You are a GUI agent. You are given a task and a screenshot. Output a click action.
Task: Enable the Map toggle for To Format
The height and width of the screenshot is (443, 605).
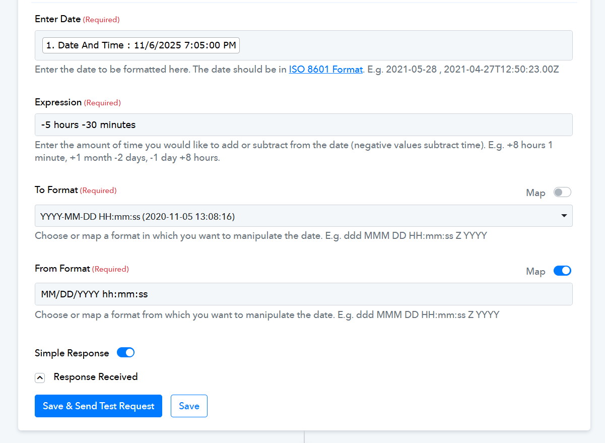[x=562, y=193]
